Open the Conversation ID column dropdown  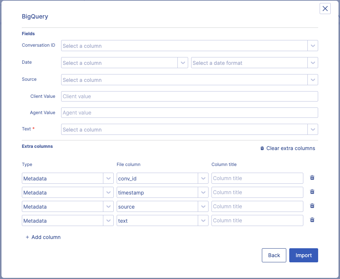tap(189, 46)
